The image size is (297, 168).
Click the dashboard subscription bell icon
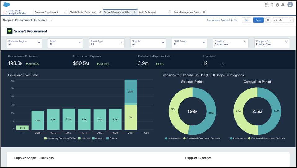[x=281, y=20]
